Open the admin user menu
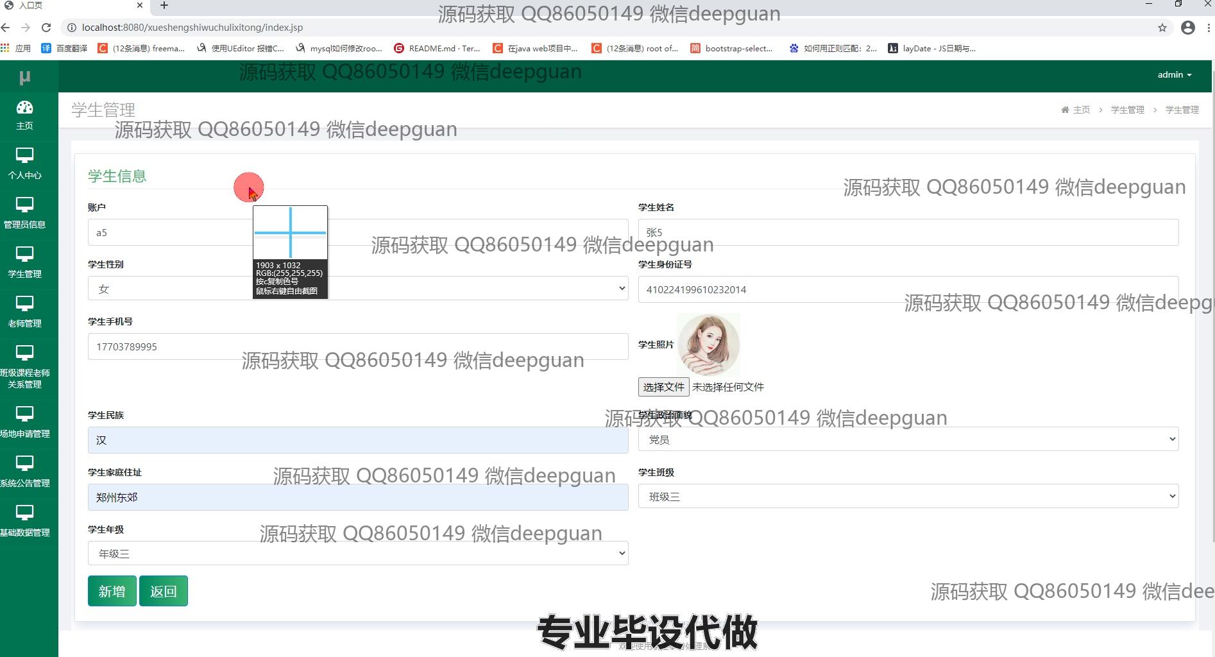The width and height of the screenshot is (1215, 657). [1174, 75]
